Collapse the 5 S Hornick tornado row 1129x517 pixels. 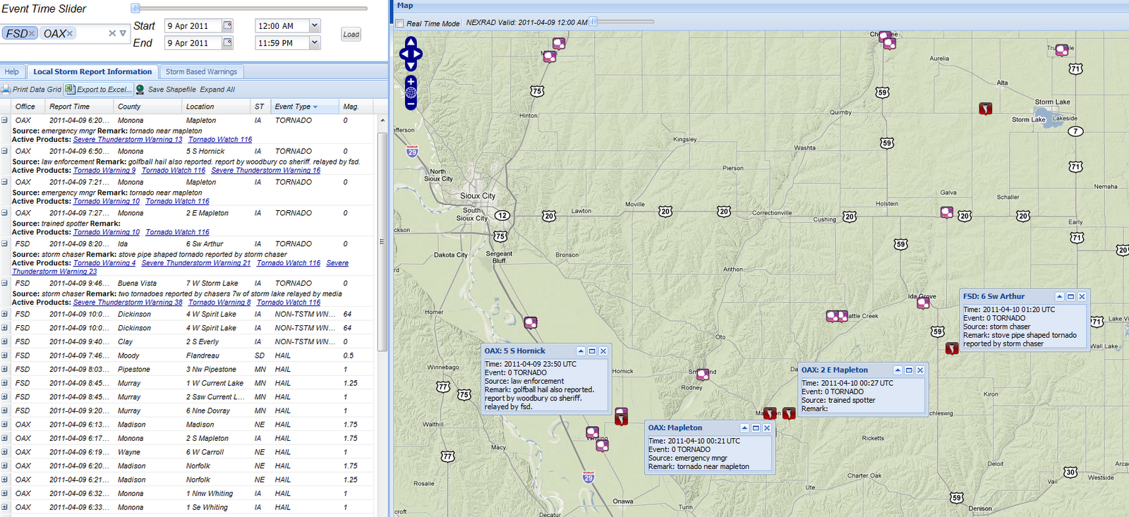point(4,151)
